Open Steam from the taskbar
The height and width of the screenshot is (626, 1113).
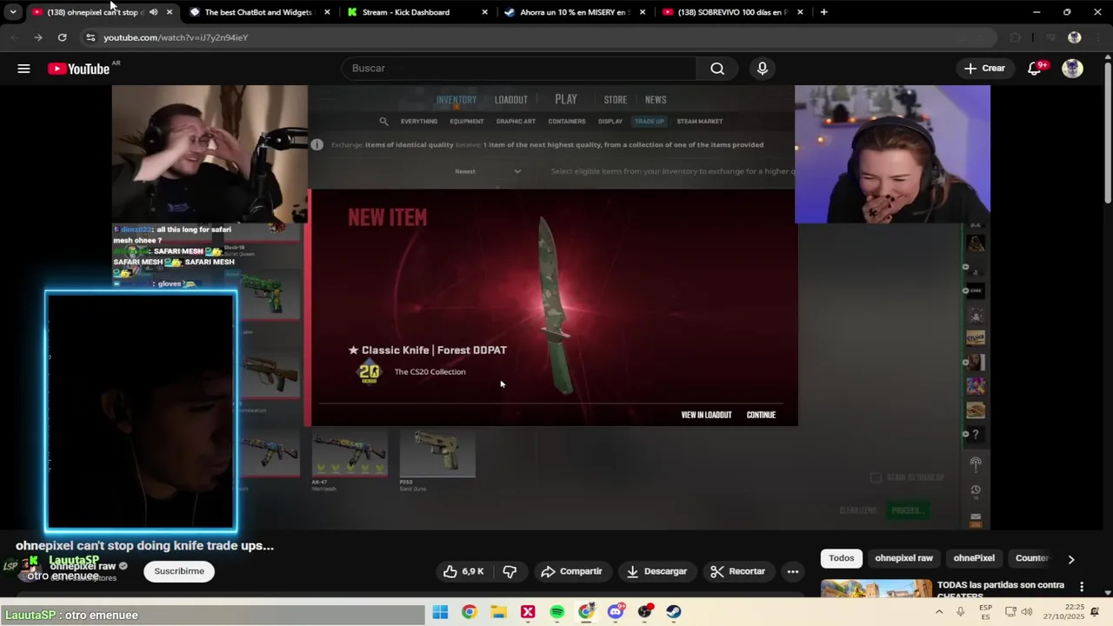[674, 612]
